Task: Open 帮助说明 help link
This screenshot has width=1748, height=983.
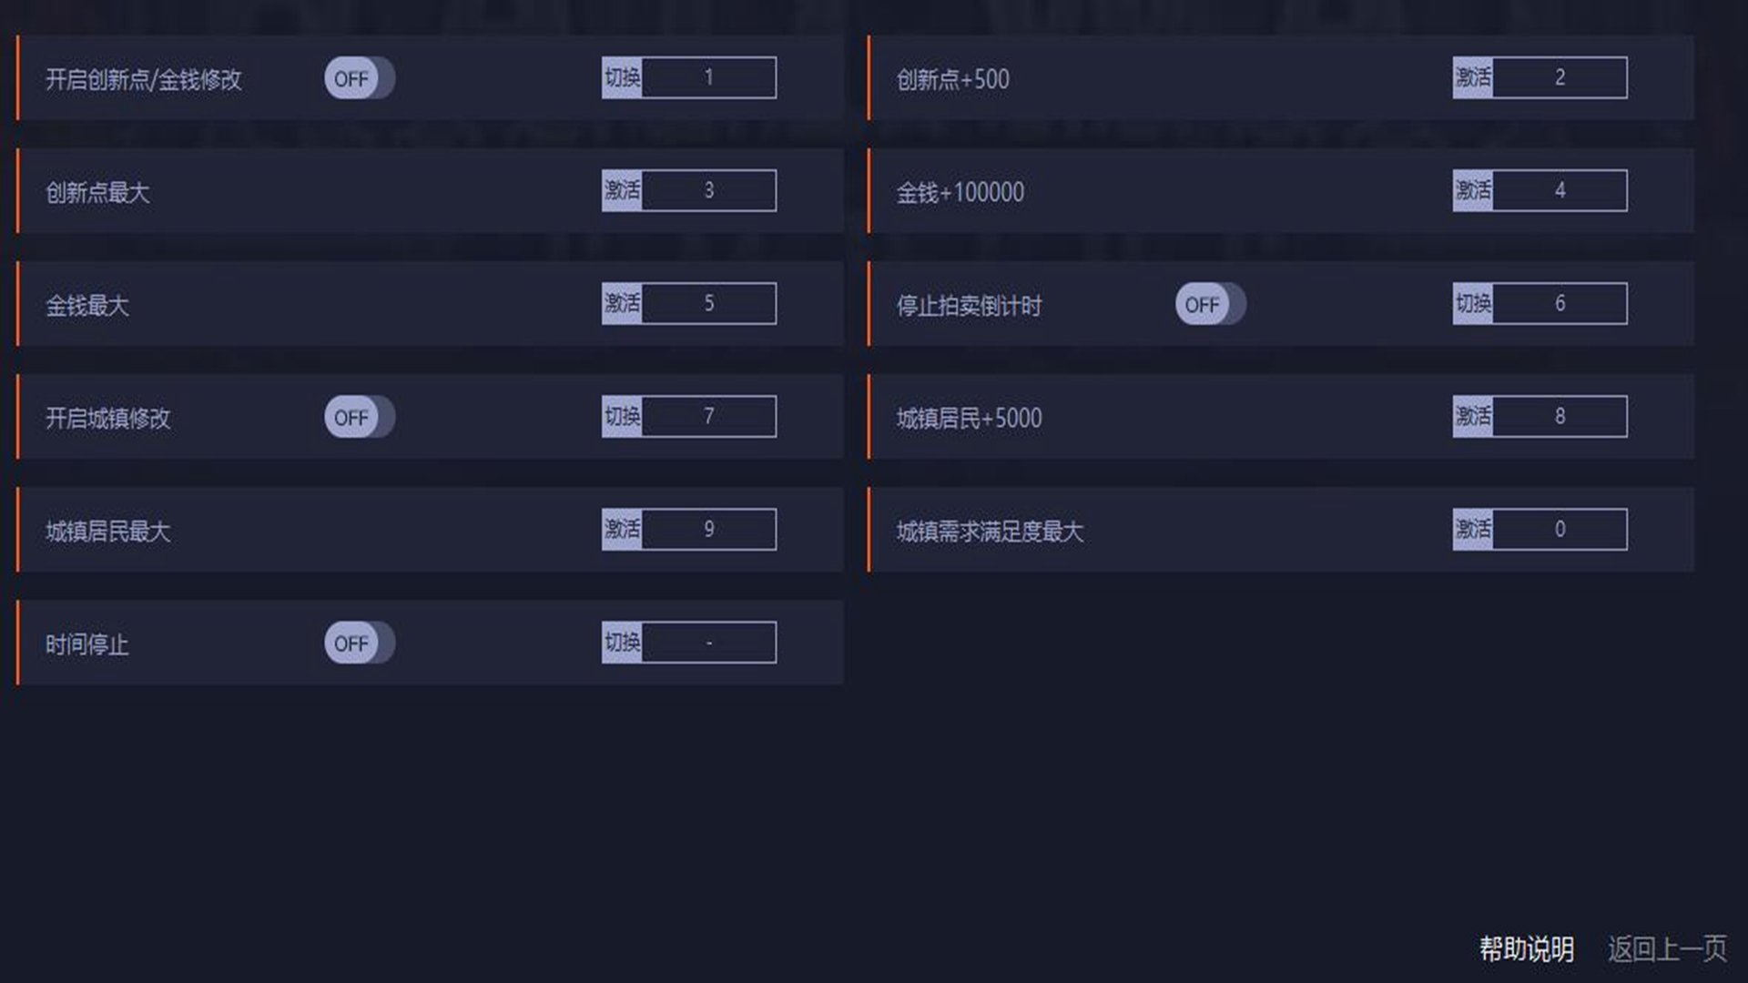Action: click(1526, 948)
